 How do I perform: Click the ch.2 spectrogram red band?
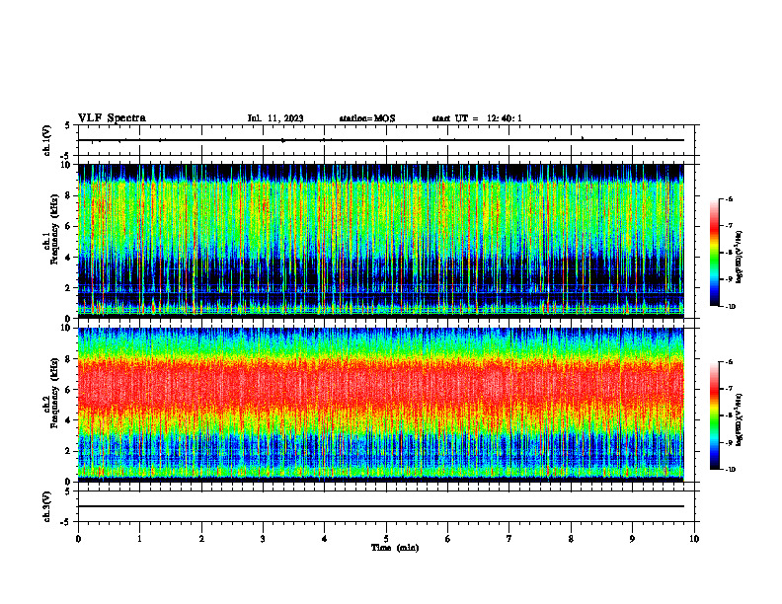click(x=381, y=386)
